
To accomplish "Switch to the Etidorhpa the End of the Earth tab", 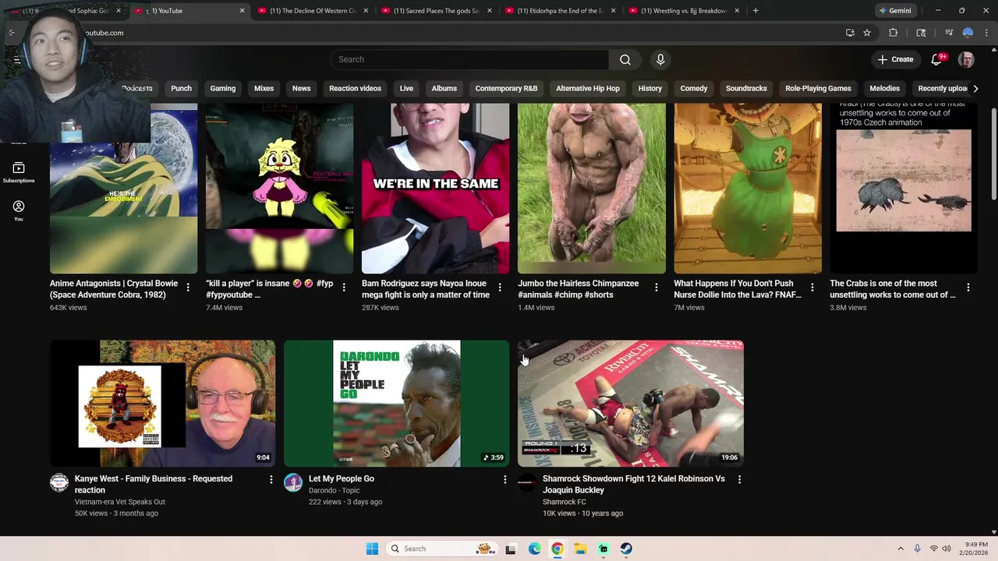I will coord(560,11).
